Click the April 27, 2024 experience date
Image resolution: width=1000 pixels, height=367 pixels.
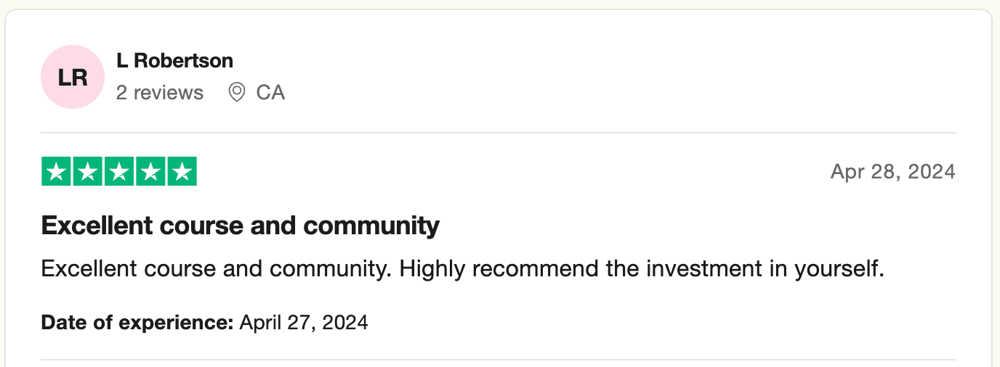304,322
